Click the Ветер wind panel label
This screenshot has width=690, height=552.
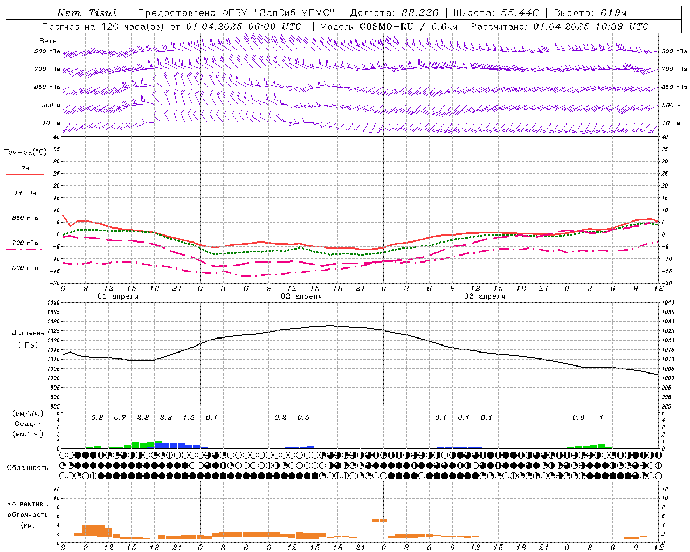pos(50,41)
